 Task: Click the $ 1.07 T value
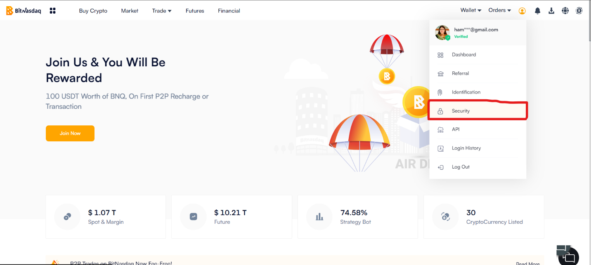pyautogui.click(x=102, y=213)
